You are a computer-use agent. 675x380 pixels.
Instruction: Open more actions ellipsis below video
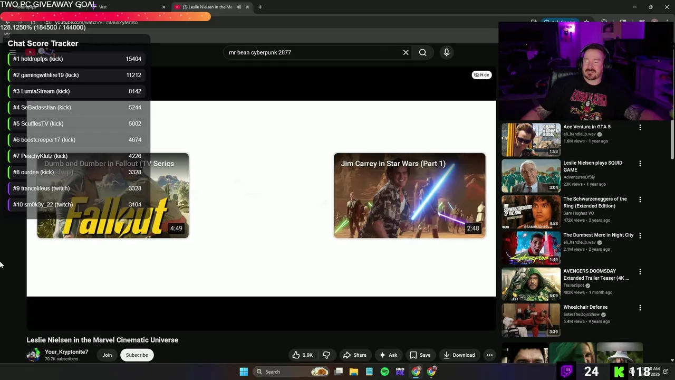click(x=489, y=355)
